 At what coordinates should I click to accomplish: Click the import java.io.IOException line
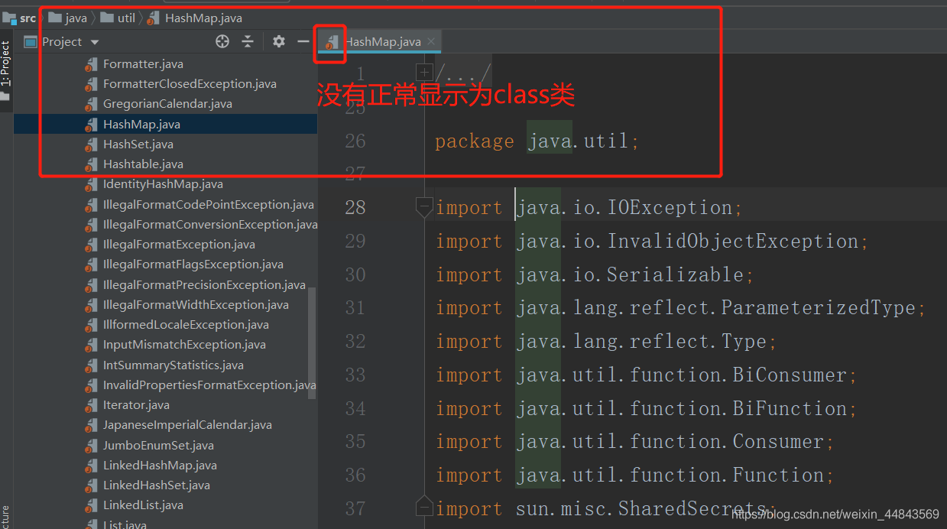(x=589, y=208)
